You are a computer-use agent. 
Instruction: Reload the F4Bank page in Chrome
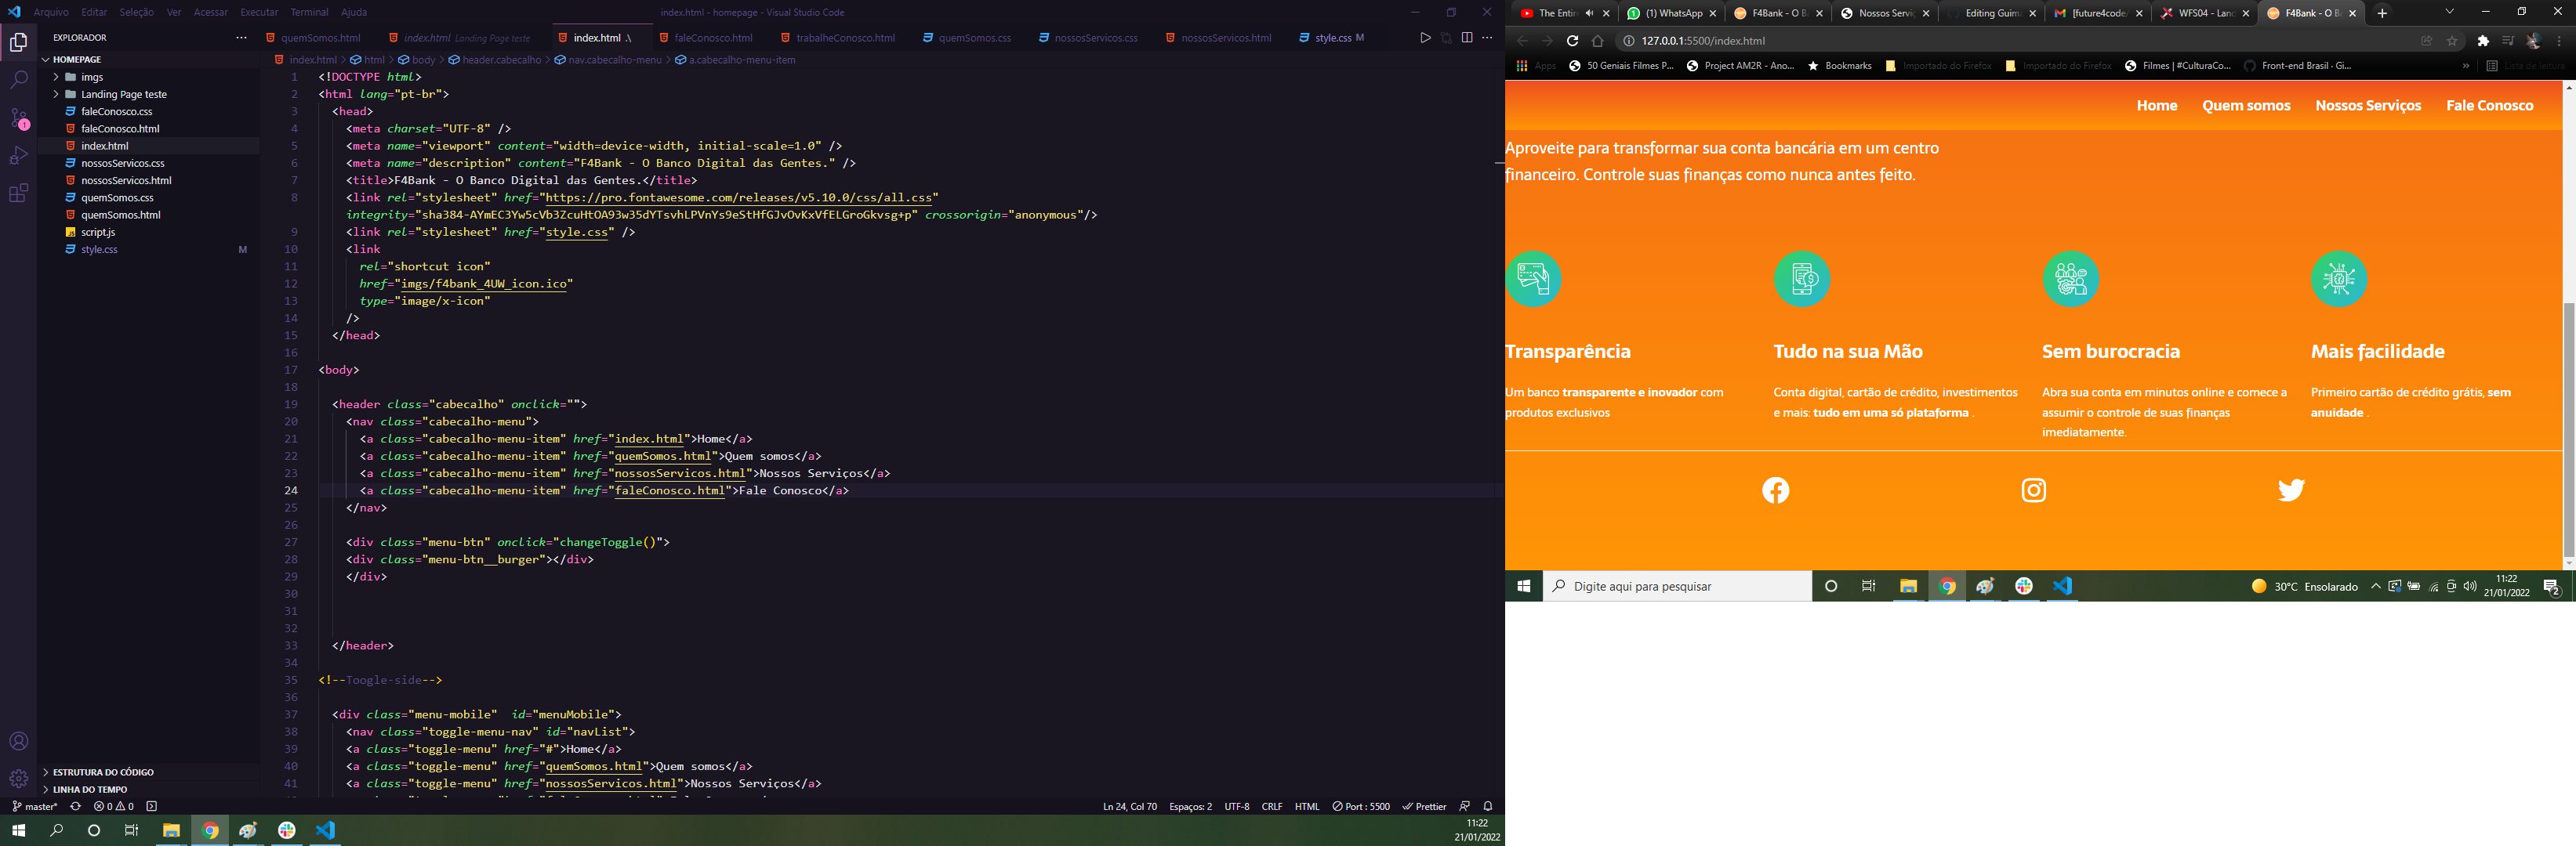click(1572, 41)
